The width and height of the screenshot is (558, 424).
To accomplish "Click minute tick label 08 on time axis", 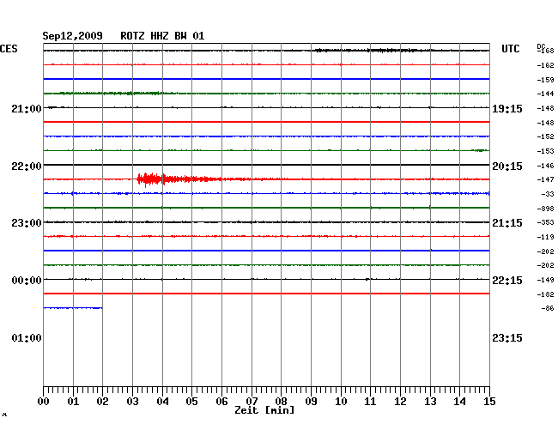I will 281,402.
